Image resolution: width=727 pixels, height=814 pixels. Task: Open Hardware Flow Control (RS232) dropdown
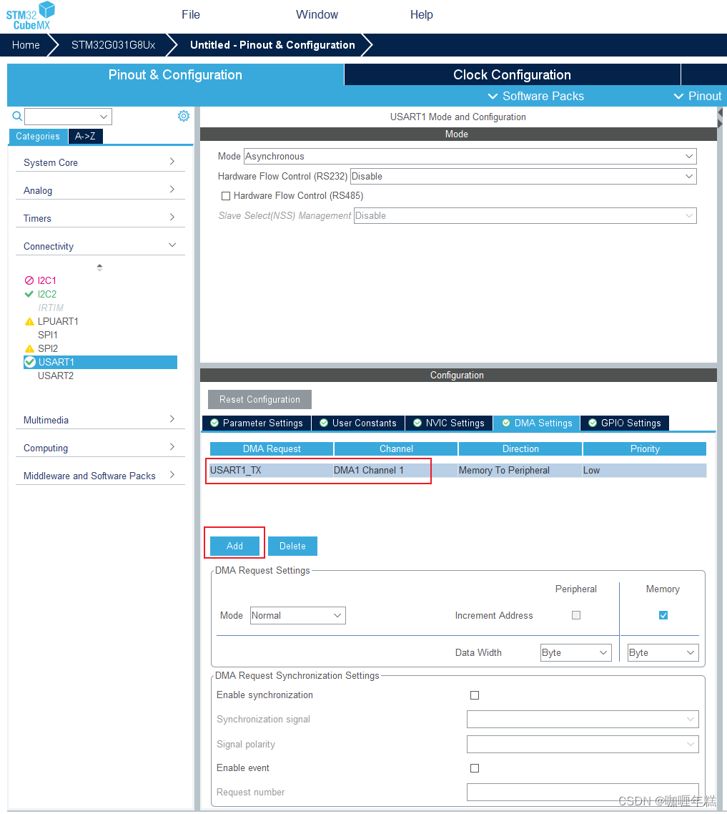[x=523, y=177]
